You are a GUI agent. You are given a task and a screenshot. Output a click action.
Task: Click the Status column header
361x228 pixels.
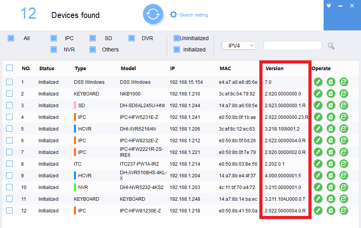[47, 69]
